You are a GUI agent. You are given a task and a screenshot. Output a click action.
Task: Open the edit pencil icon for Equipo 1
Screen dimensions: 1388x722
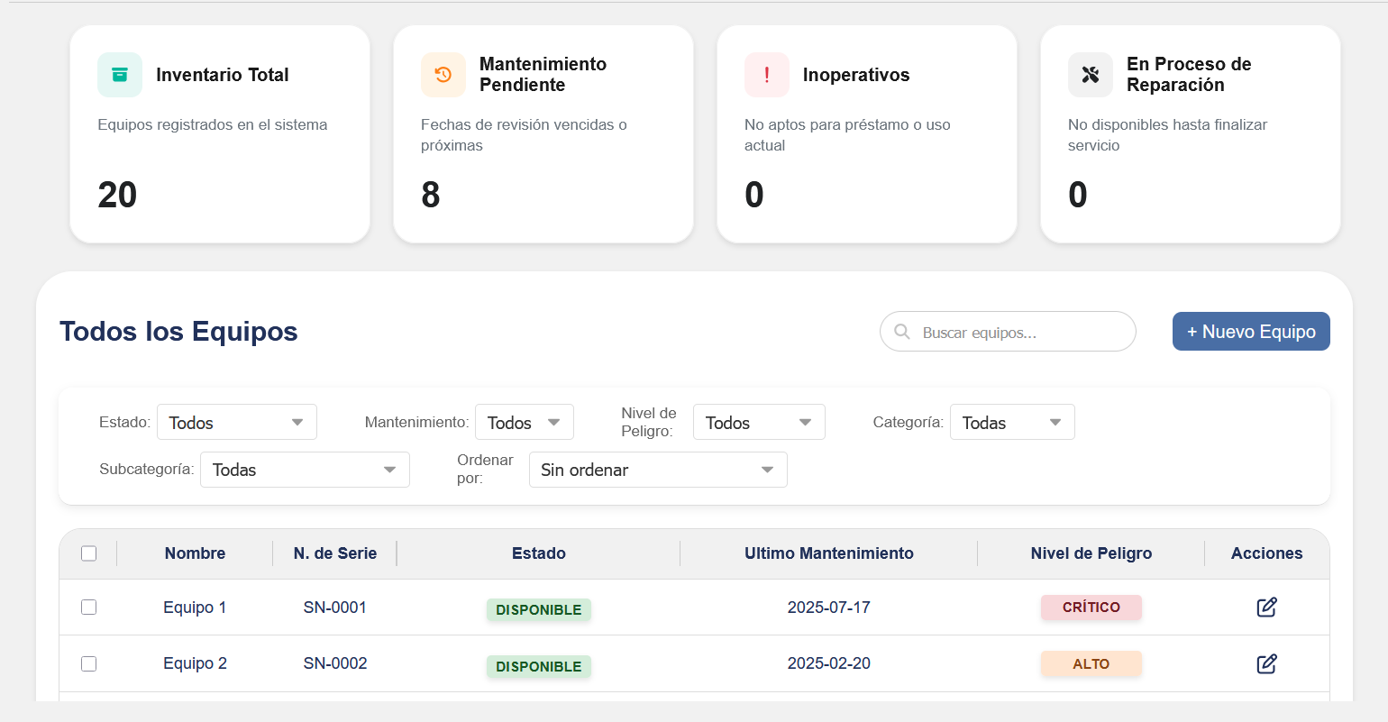point(1266,608)
